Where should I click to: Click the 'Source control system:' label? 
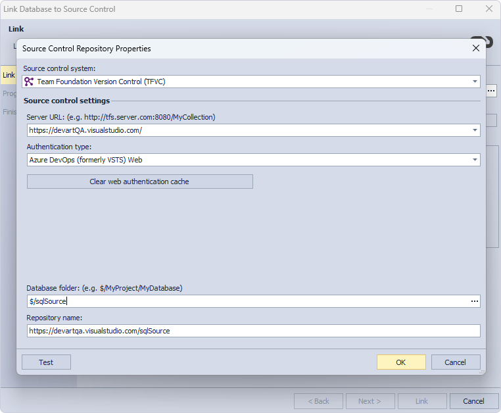point(59,68)
